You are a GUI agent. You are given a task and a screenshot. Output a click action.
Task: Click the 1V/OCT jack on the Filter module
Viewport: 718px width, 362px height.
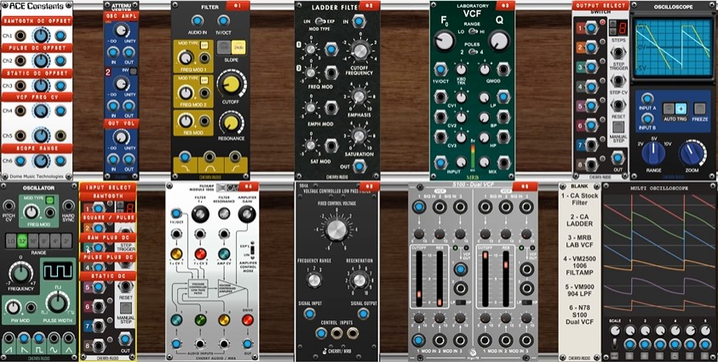click(223, 20)
